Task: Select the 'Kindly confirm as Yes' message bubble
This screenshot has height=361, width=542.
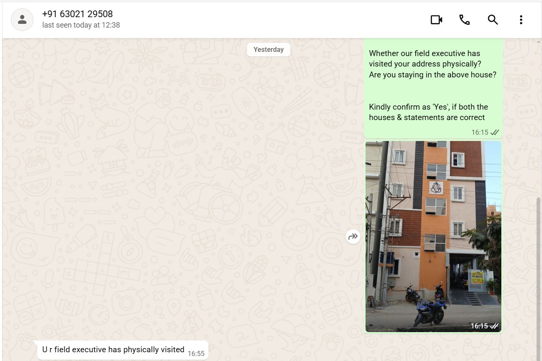Action: (433, 88)
